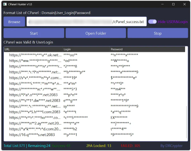This screenshot has width=191, height=151.
Task: Click password ***m4***
Action: tap(118, 89)
